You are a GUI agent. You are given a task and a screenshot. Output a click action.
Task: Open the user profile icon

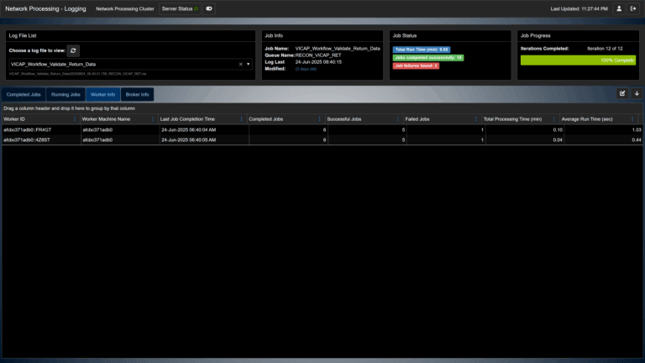pyautogui.click(x=619, y=8)
